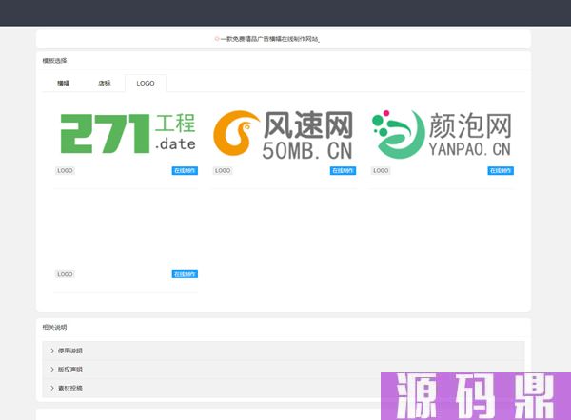Switch to the 横幅 tab

click(64, 84)
